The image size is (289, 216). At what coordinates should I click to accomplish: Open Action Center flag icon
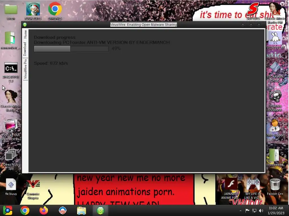[247, 210]
